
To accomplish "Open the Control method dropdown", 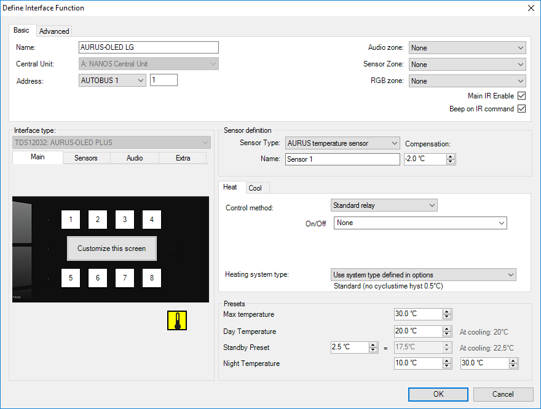I will 384,205.
